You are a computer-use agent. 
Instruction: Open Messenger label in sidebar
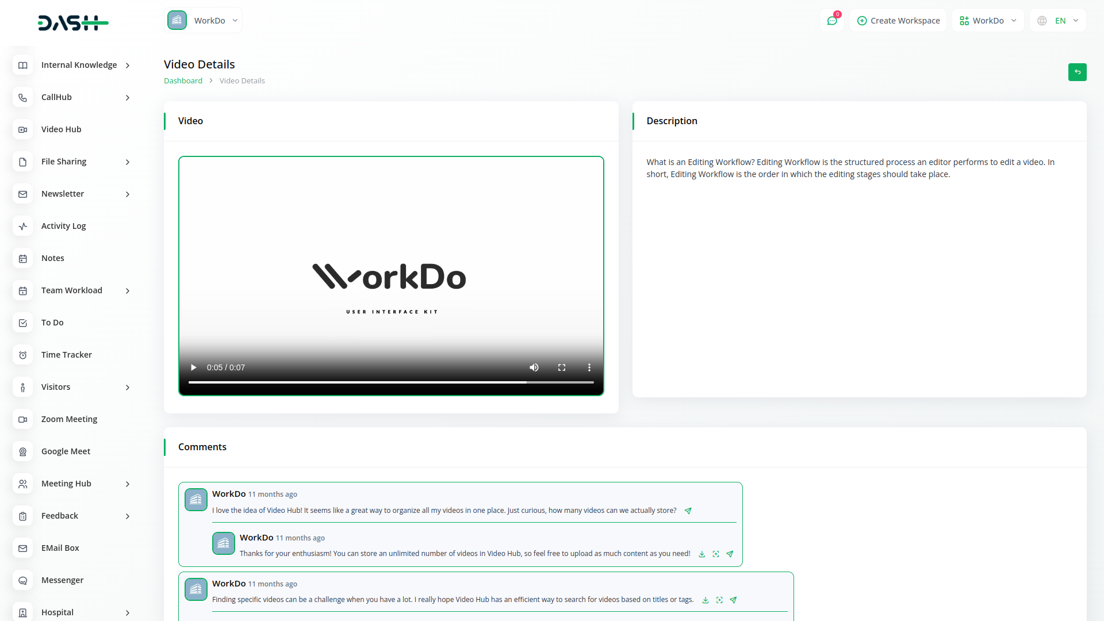coord(63,580)
